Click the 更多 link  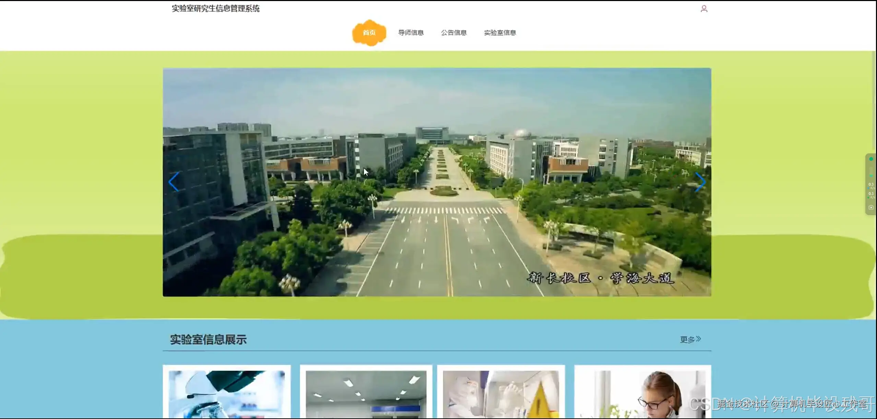tap(687, 339)
